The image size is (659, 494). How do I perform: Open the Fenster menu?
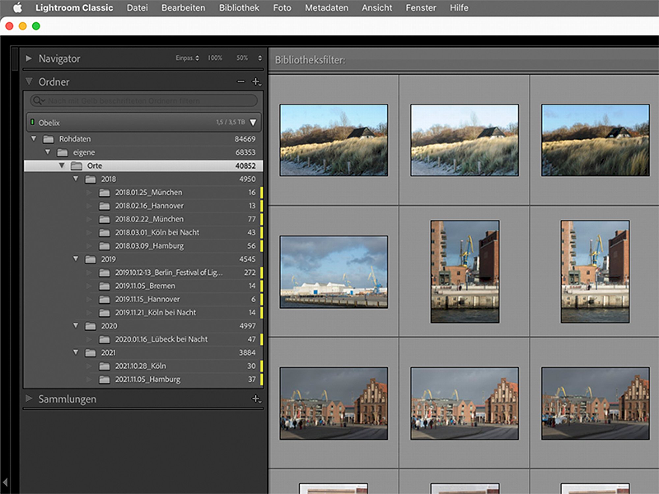421,8
